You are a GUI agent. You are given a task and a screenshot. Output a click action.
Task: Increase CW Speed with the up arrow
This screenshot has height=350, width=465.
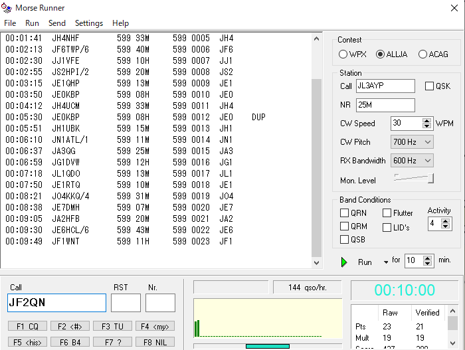[x=426, y=120]
